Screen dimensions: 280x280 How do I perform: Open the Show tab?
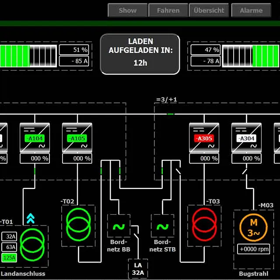coord(127,10)
